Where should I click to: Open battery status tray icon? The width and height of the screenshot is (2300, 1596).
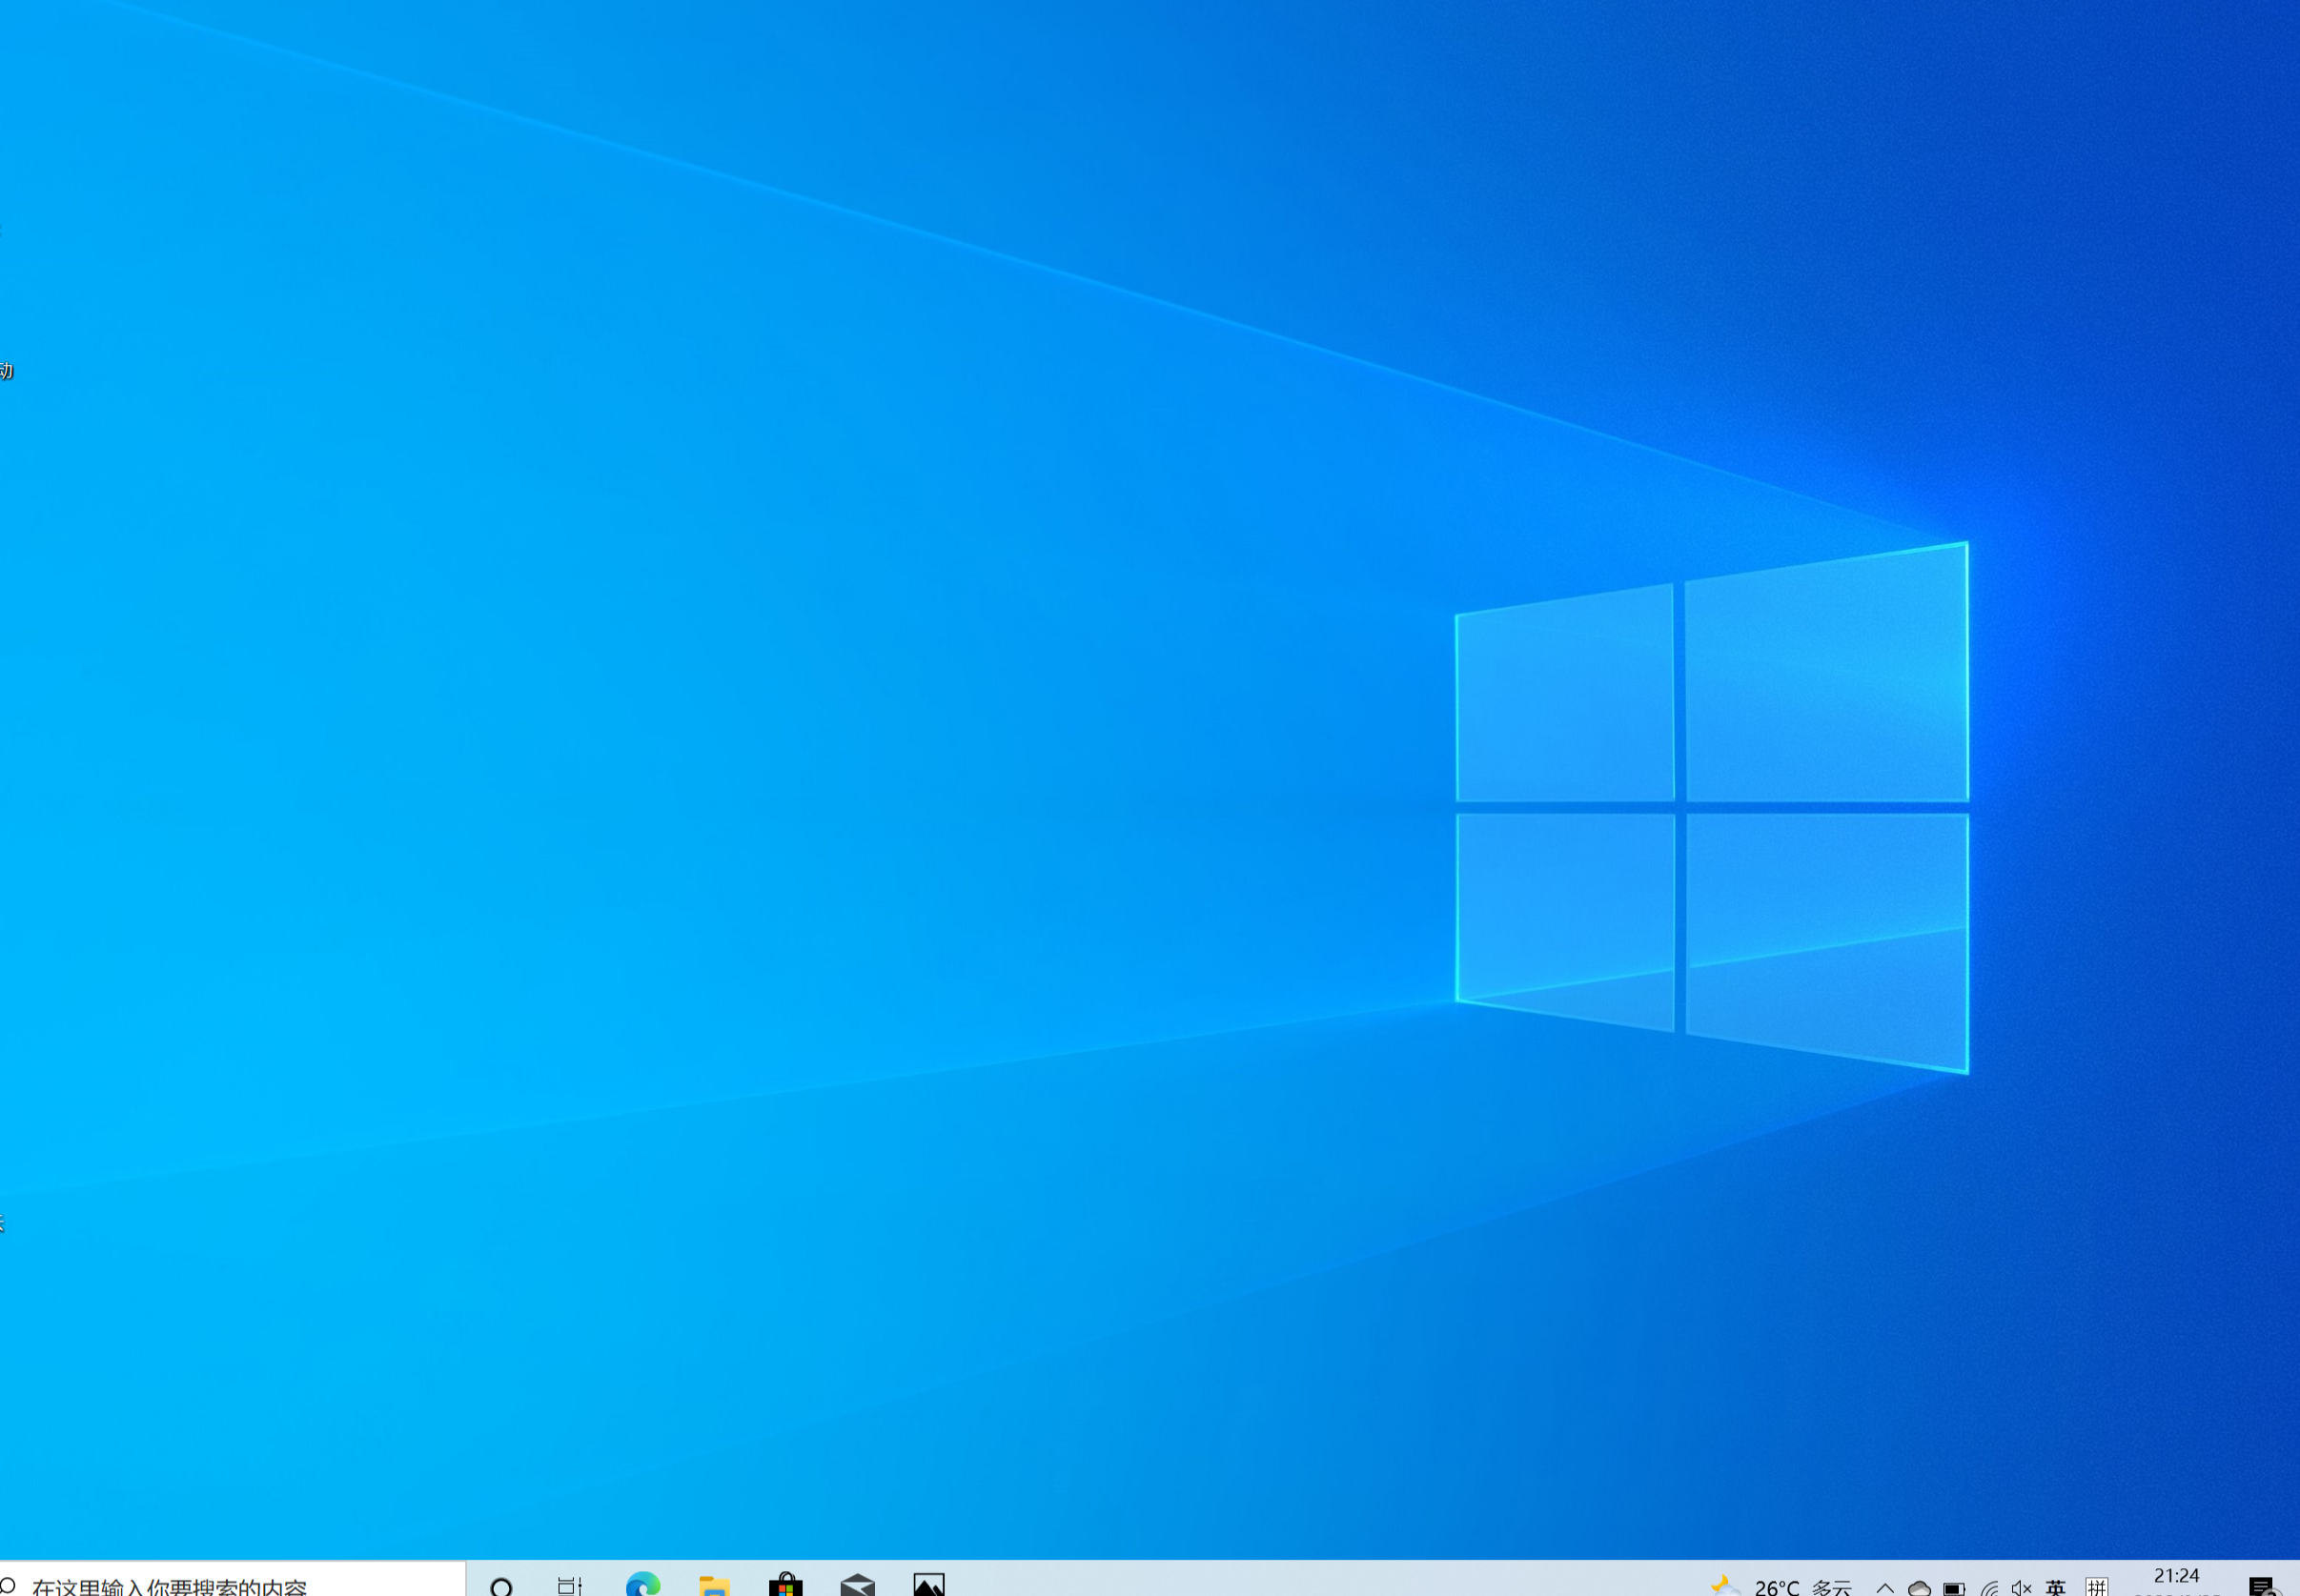1954,1587
